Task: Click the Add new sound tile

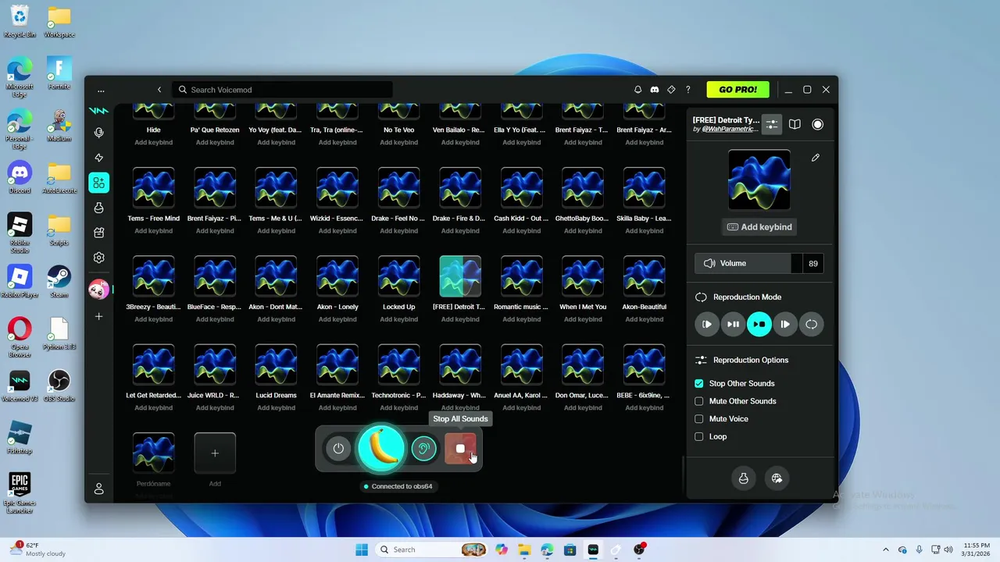Action: 215,453
